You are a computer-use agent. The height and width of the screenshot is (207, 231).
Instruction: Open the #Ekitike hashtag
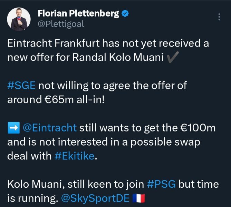click(x=74, y=156)
